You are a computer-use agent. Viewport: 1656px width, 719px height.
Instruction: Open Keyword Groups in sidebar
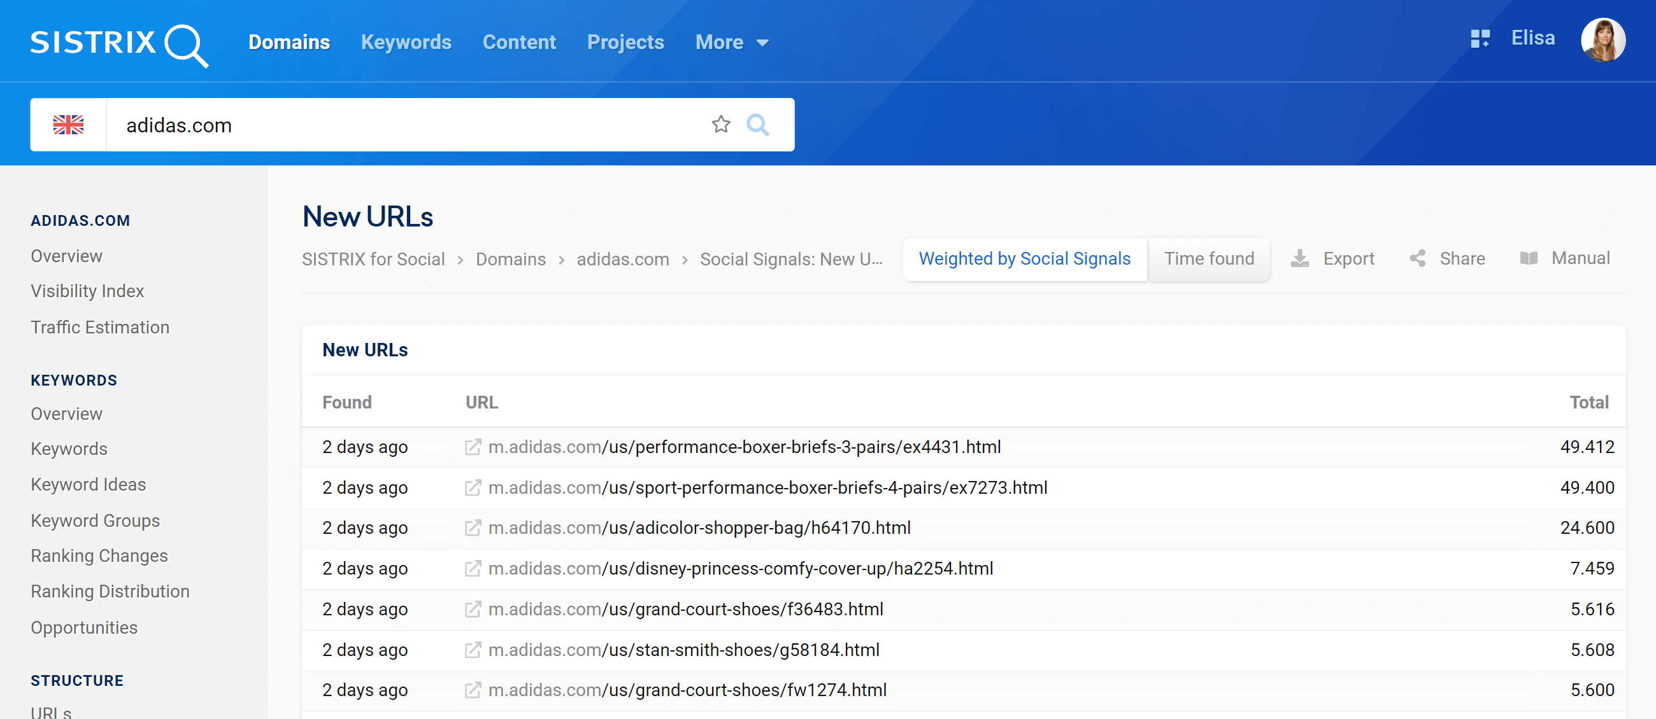pos(95,520)
